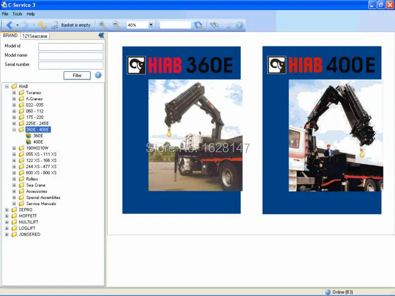Click the LOGLIFT folder icon
This screenshot has width=395, height=296.
14,228
